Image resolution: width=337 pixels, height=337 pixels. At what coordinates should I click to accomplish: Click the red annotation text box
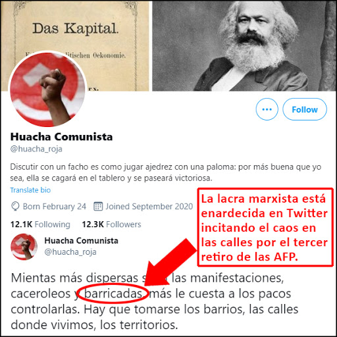[265, 227]
